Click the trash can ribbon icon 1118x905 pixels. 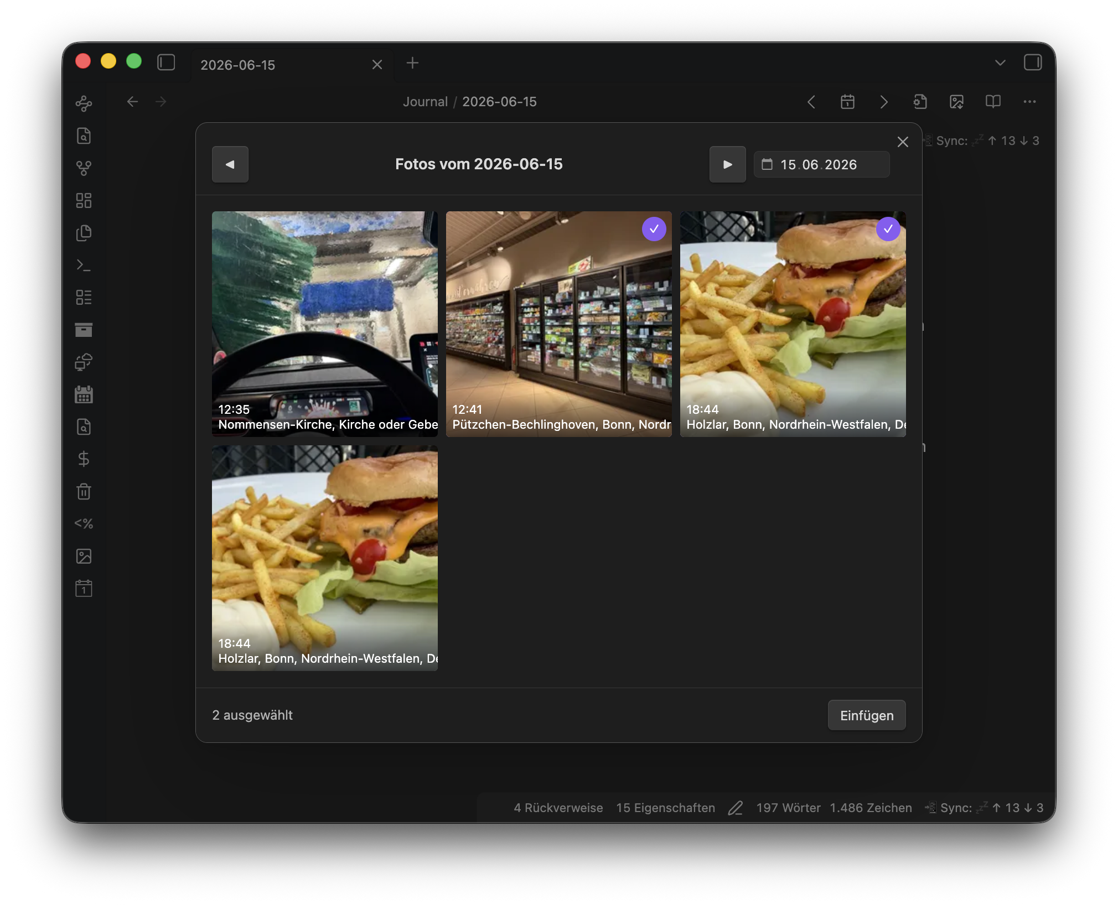84,492
